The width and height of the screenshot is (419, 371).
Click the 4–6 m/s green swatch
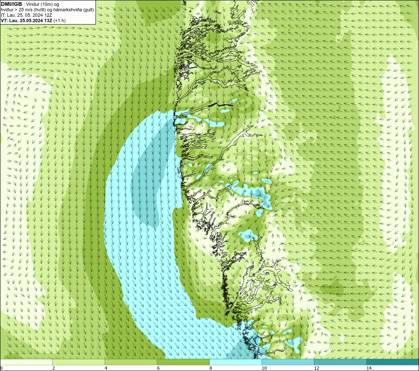click(131, 362)
